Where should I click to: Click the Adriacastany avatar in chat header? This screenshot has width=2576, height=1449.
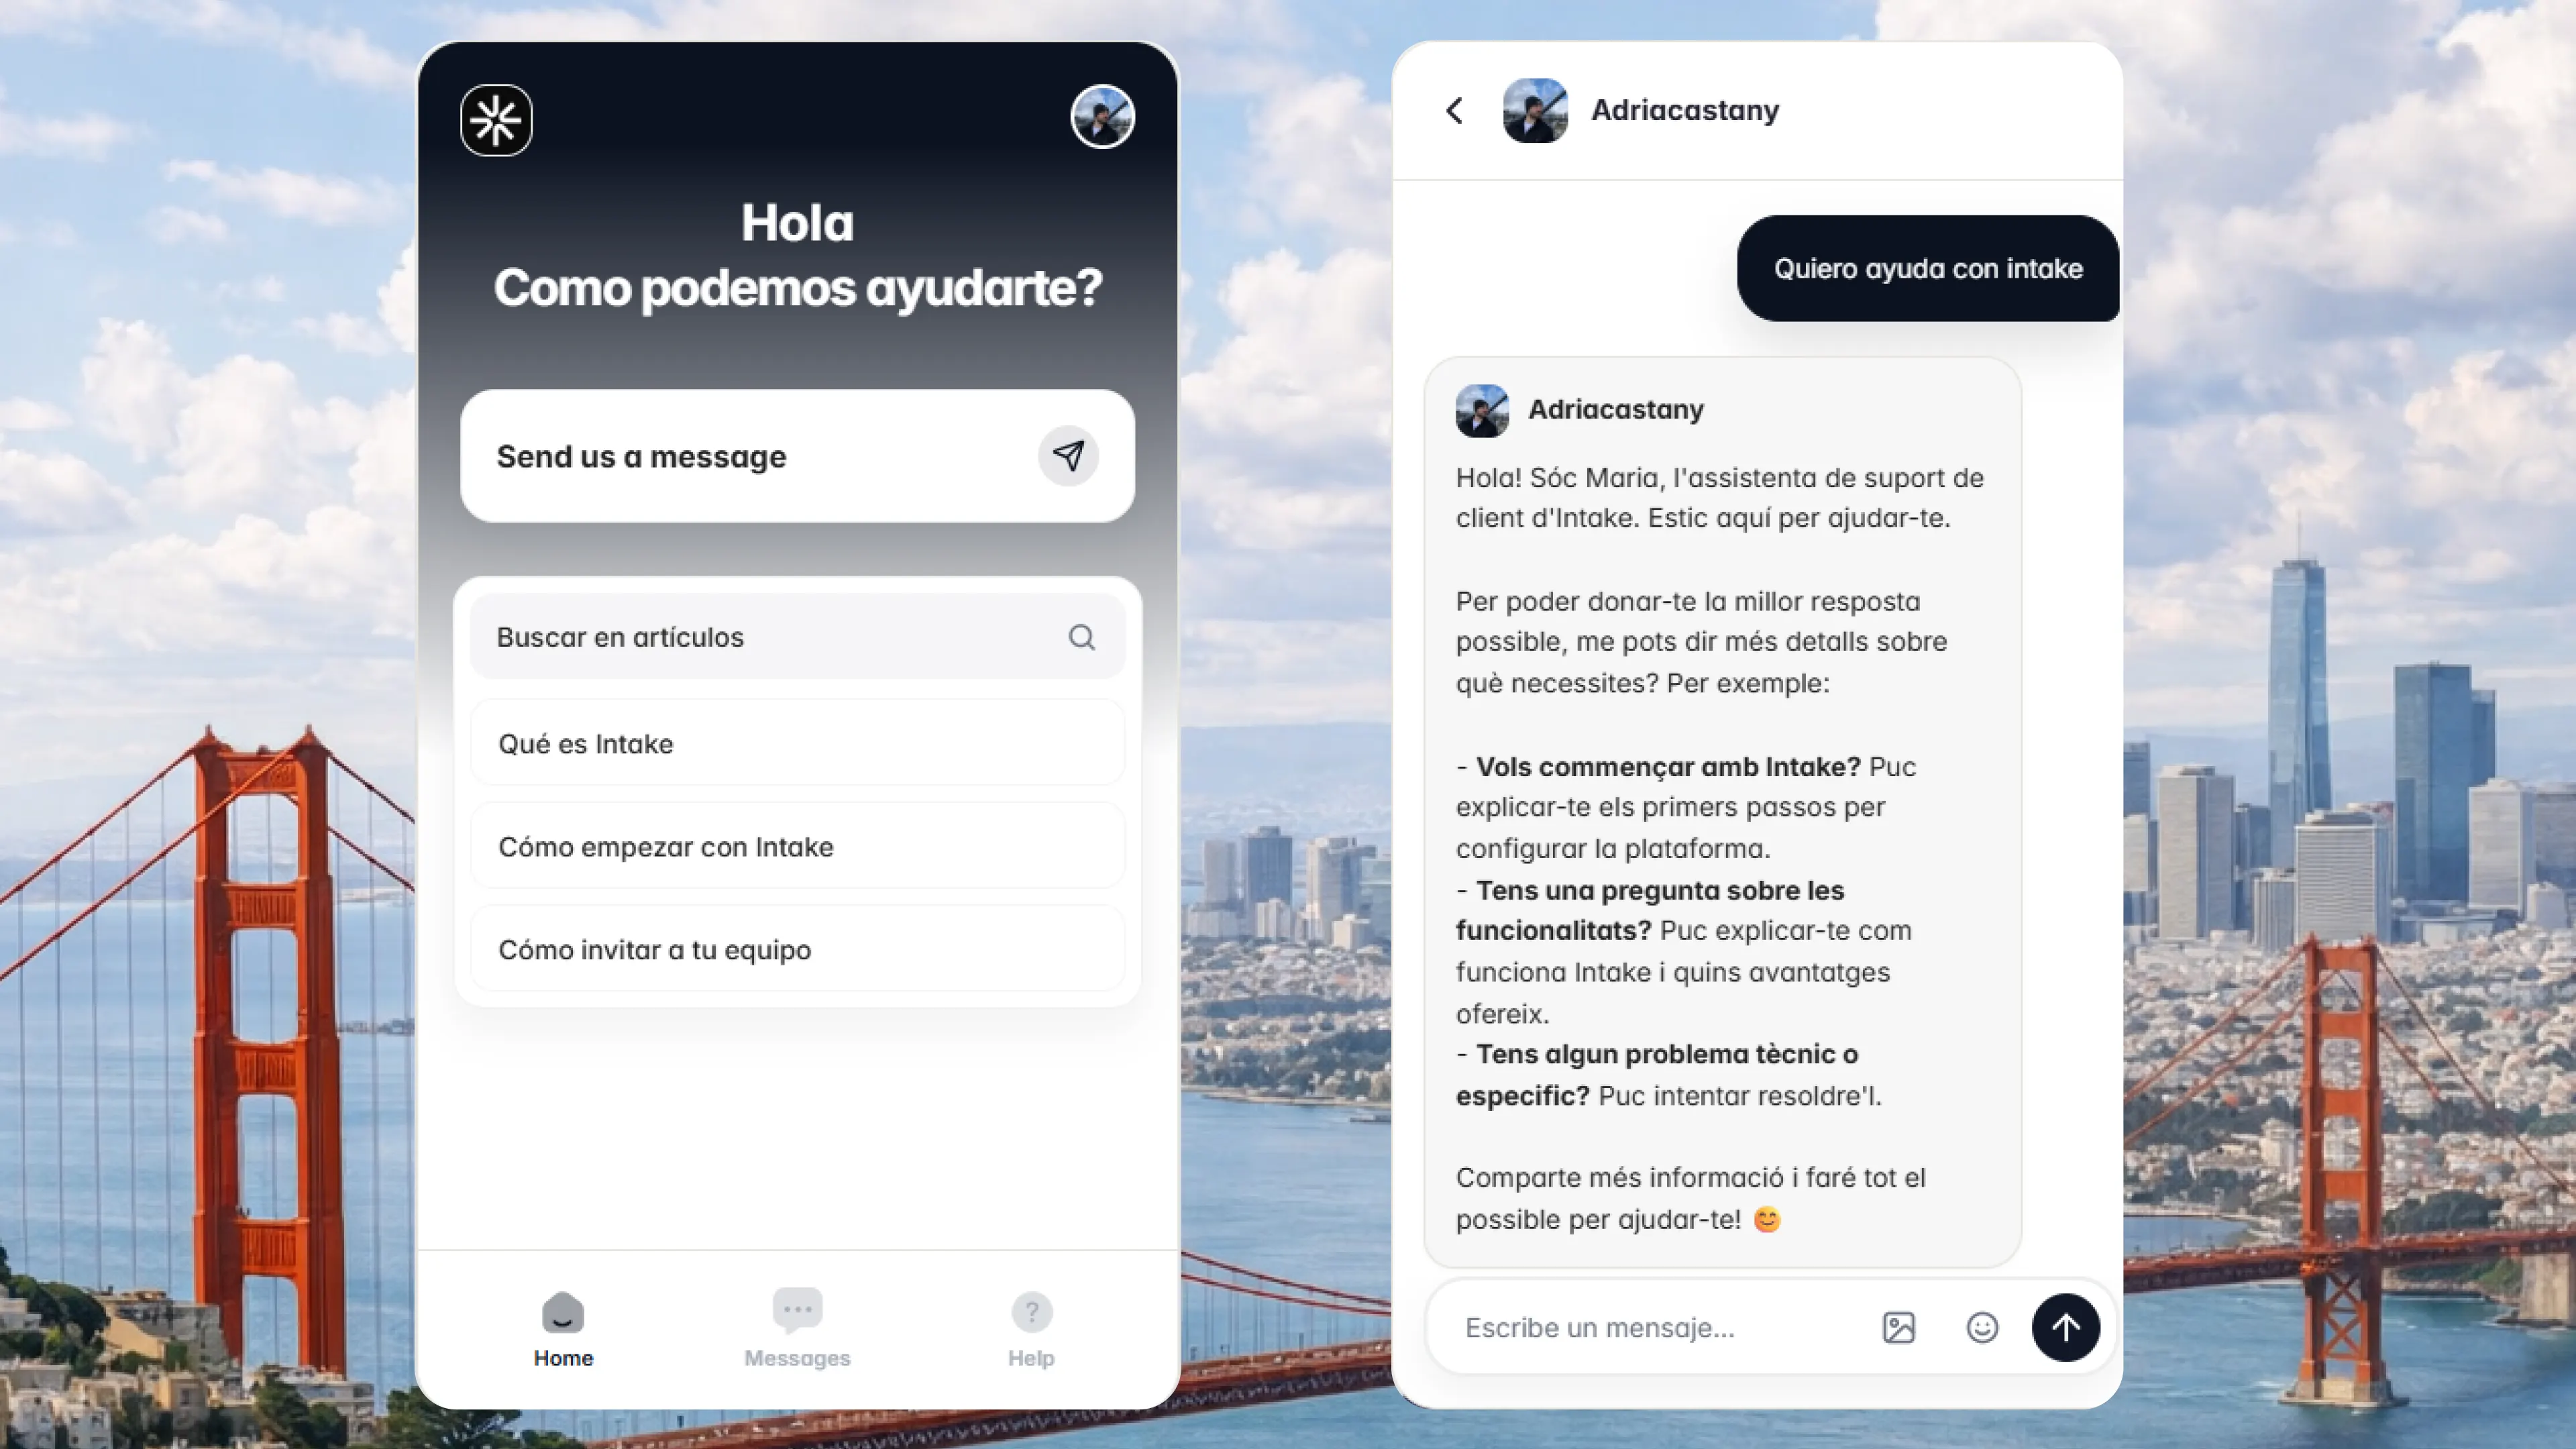(1535, 110)
